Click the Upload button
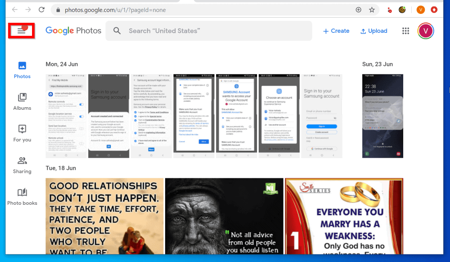 (x=373, y=31)
